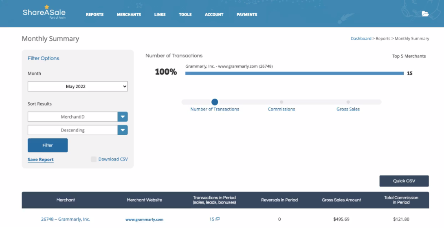Click the Total Commission in Period header
The width and height of the screenshot is (444, 228).
coord(401,200)
